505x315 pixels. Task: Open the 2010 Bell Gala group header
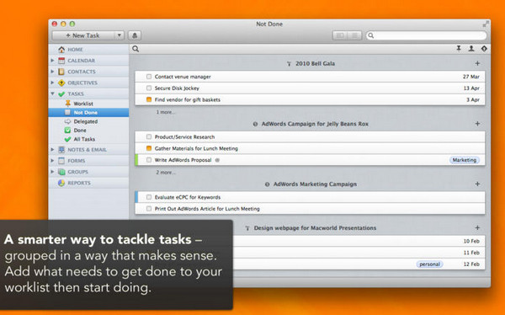(315, 63)
